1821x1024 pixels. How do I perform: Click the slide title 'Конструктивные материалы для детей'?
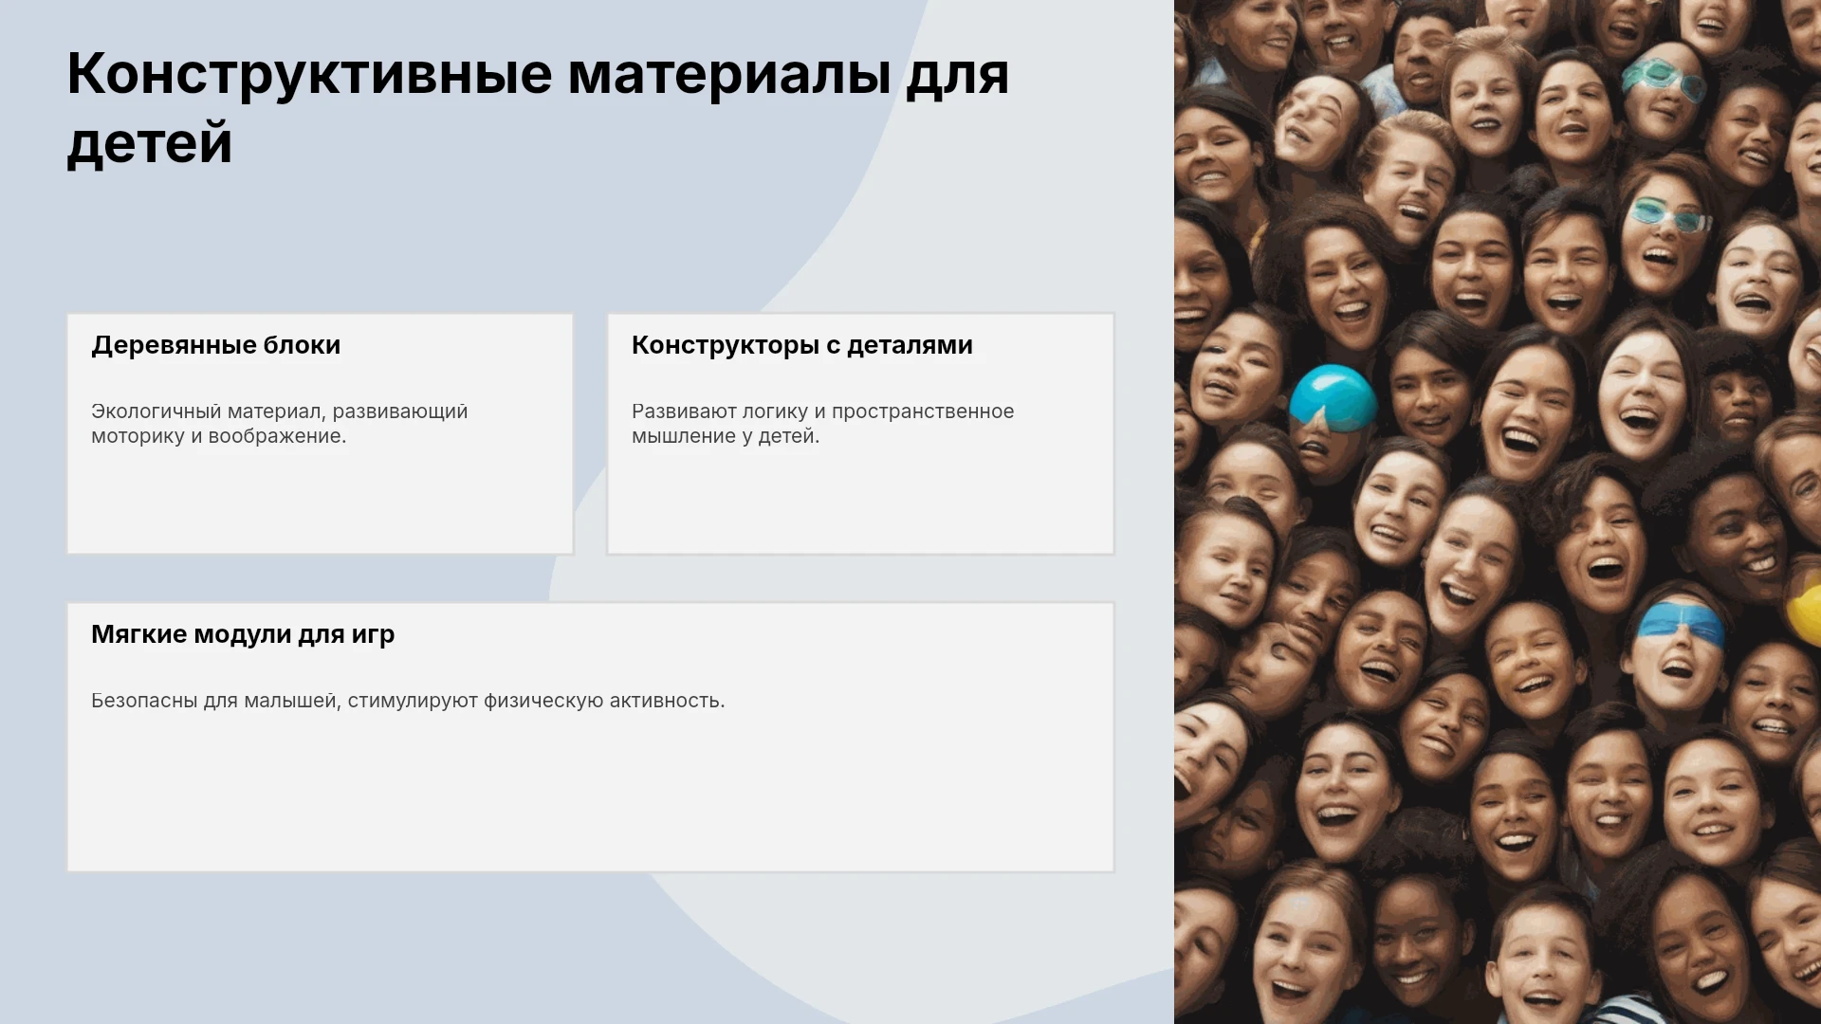[538, 108]
